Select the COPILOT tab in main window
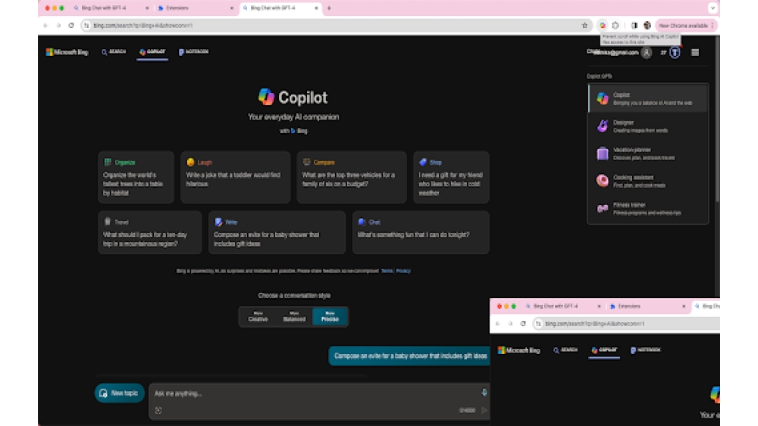Viewport: 758px width, 426px height. point(152,51)
